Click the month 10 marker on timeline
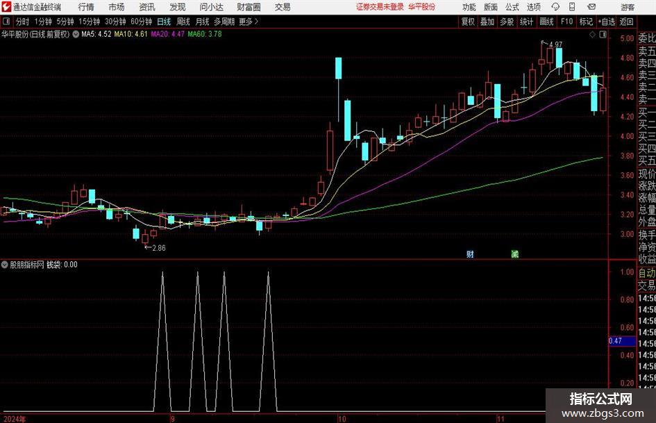Image resolution: width=656 pixels, height=423 pixels. [x=342, y=419]
